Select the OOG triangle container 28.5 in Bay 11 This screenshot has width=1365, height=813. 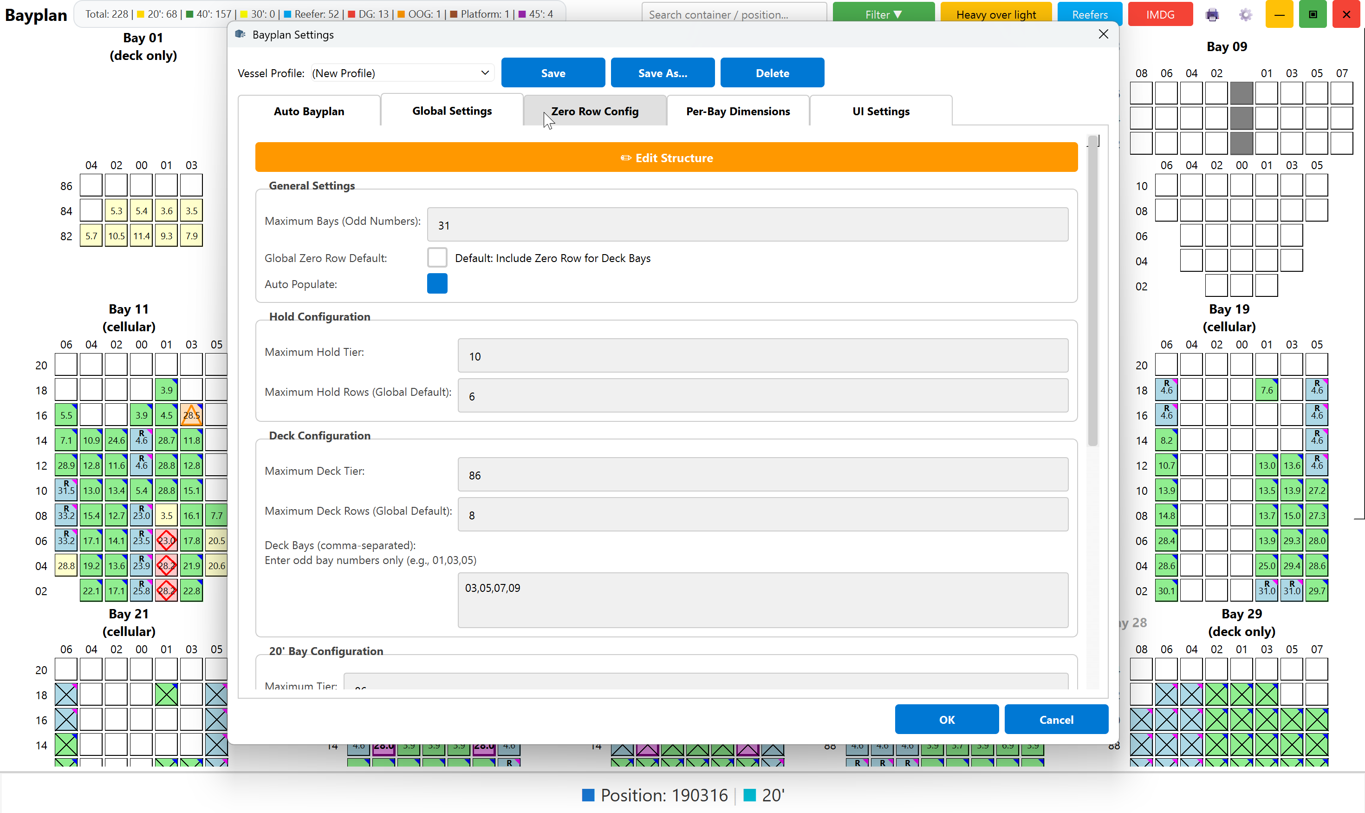coord(192,415)
